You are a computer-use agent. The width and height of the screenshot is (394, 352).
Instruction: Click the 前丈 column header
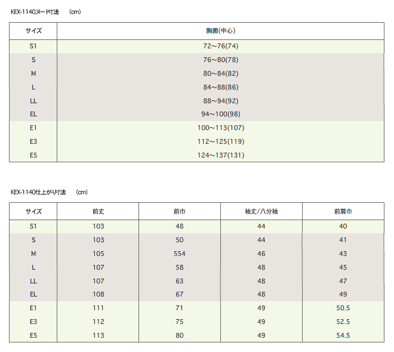click(98, 211)
